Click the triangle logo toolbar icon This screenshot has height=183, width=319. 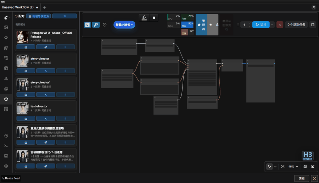pyautogui.click(x=144, y=18)
